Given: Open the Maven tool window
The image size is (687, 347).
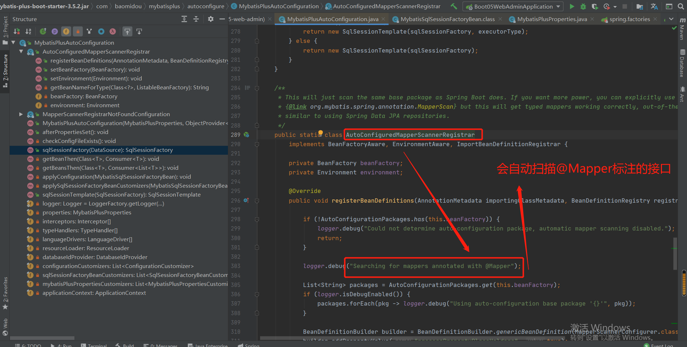Looking at the screenshot, I should point(682,29).
